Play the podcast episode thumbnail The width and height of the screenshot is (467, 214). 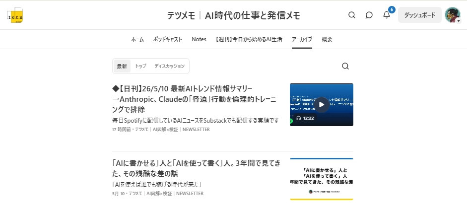coord(322,105)
